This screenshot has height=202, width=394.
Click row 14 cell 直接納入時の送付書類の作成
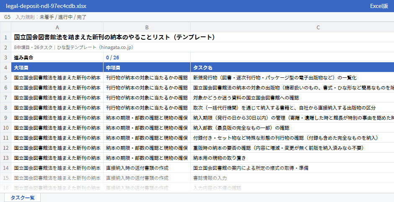[x=147, y=168]
